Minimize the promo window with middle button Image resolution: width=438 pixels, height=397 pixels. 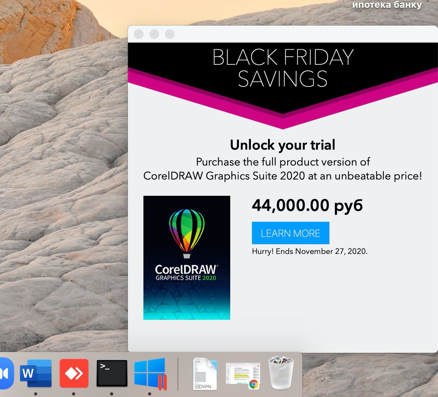click(154, 34)
